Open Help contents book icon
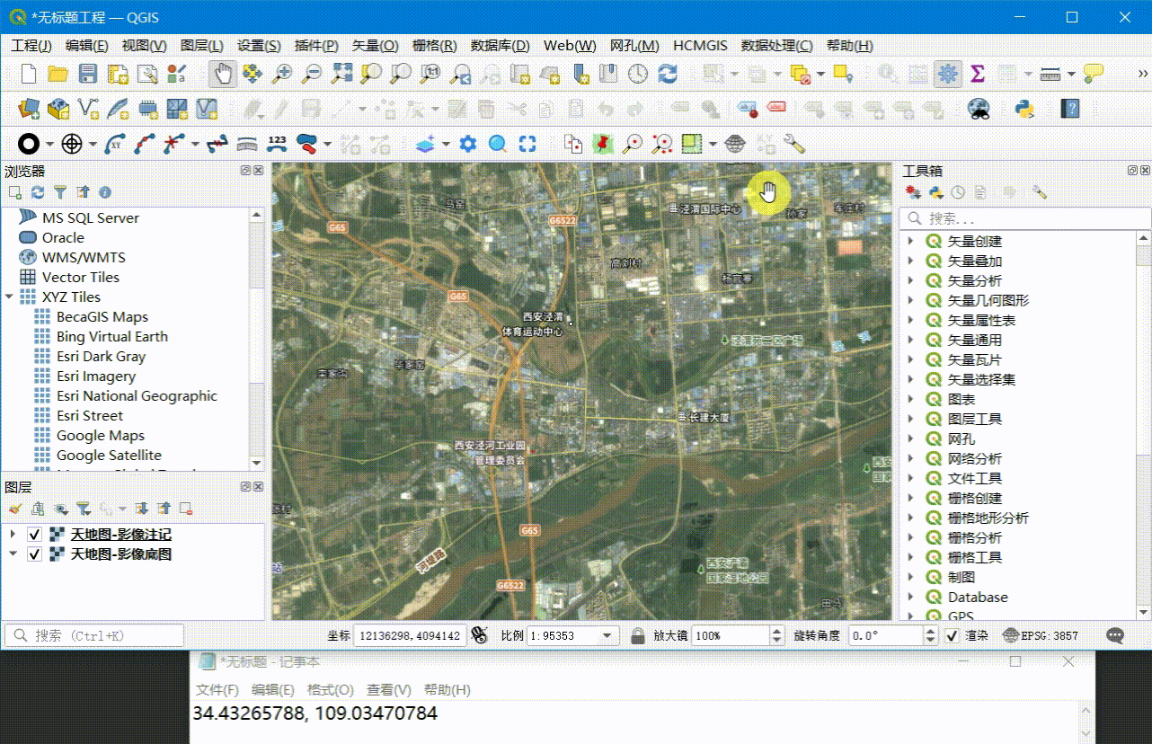 point(1069,109)
